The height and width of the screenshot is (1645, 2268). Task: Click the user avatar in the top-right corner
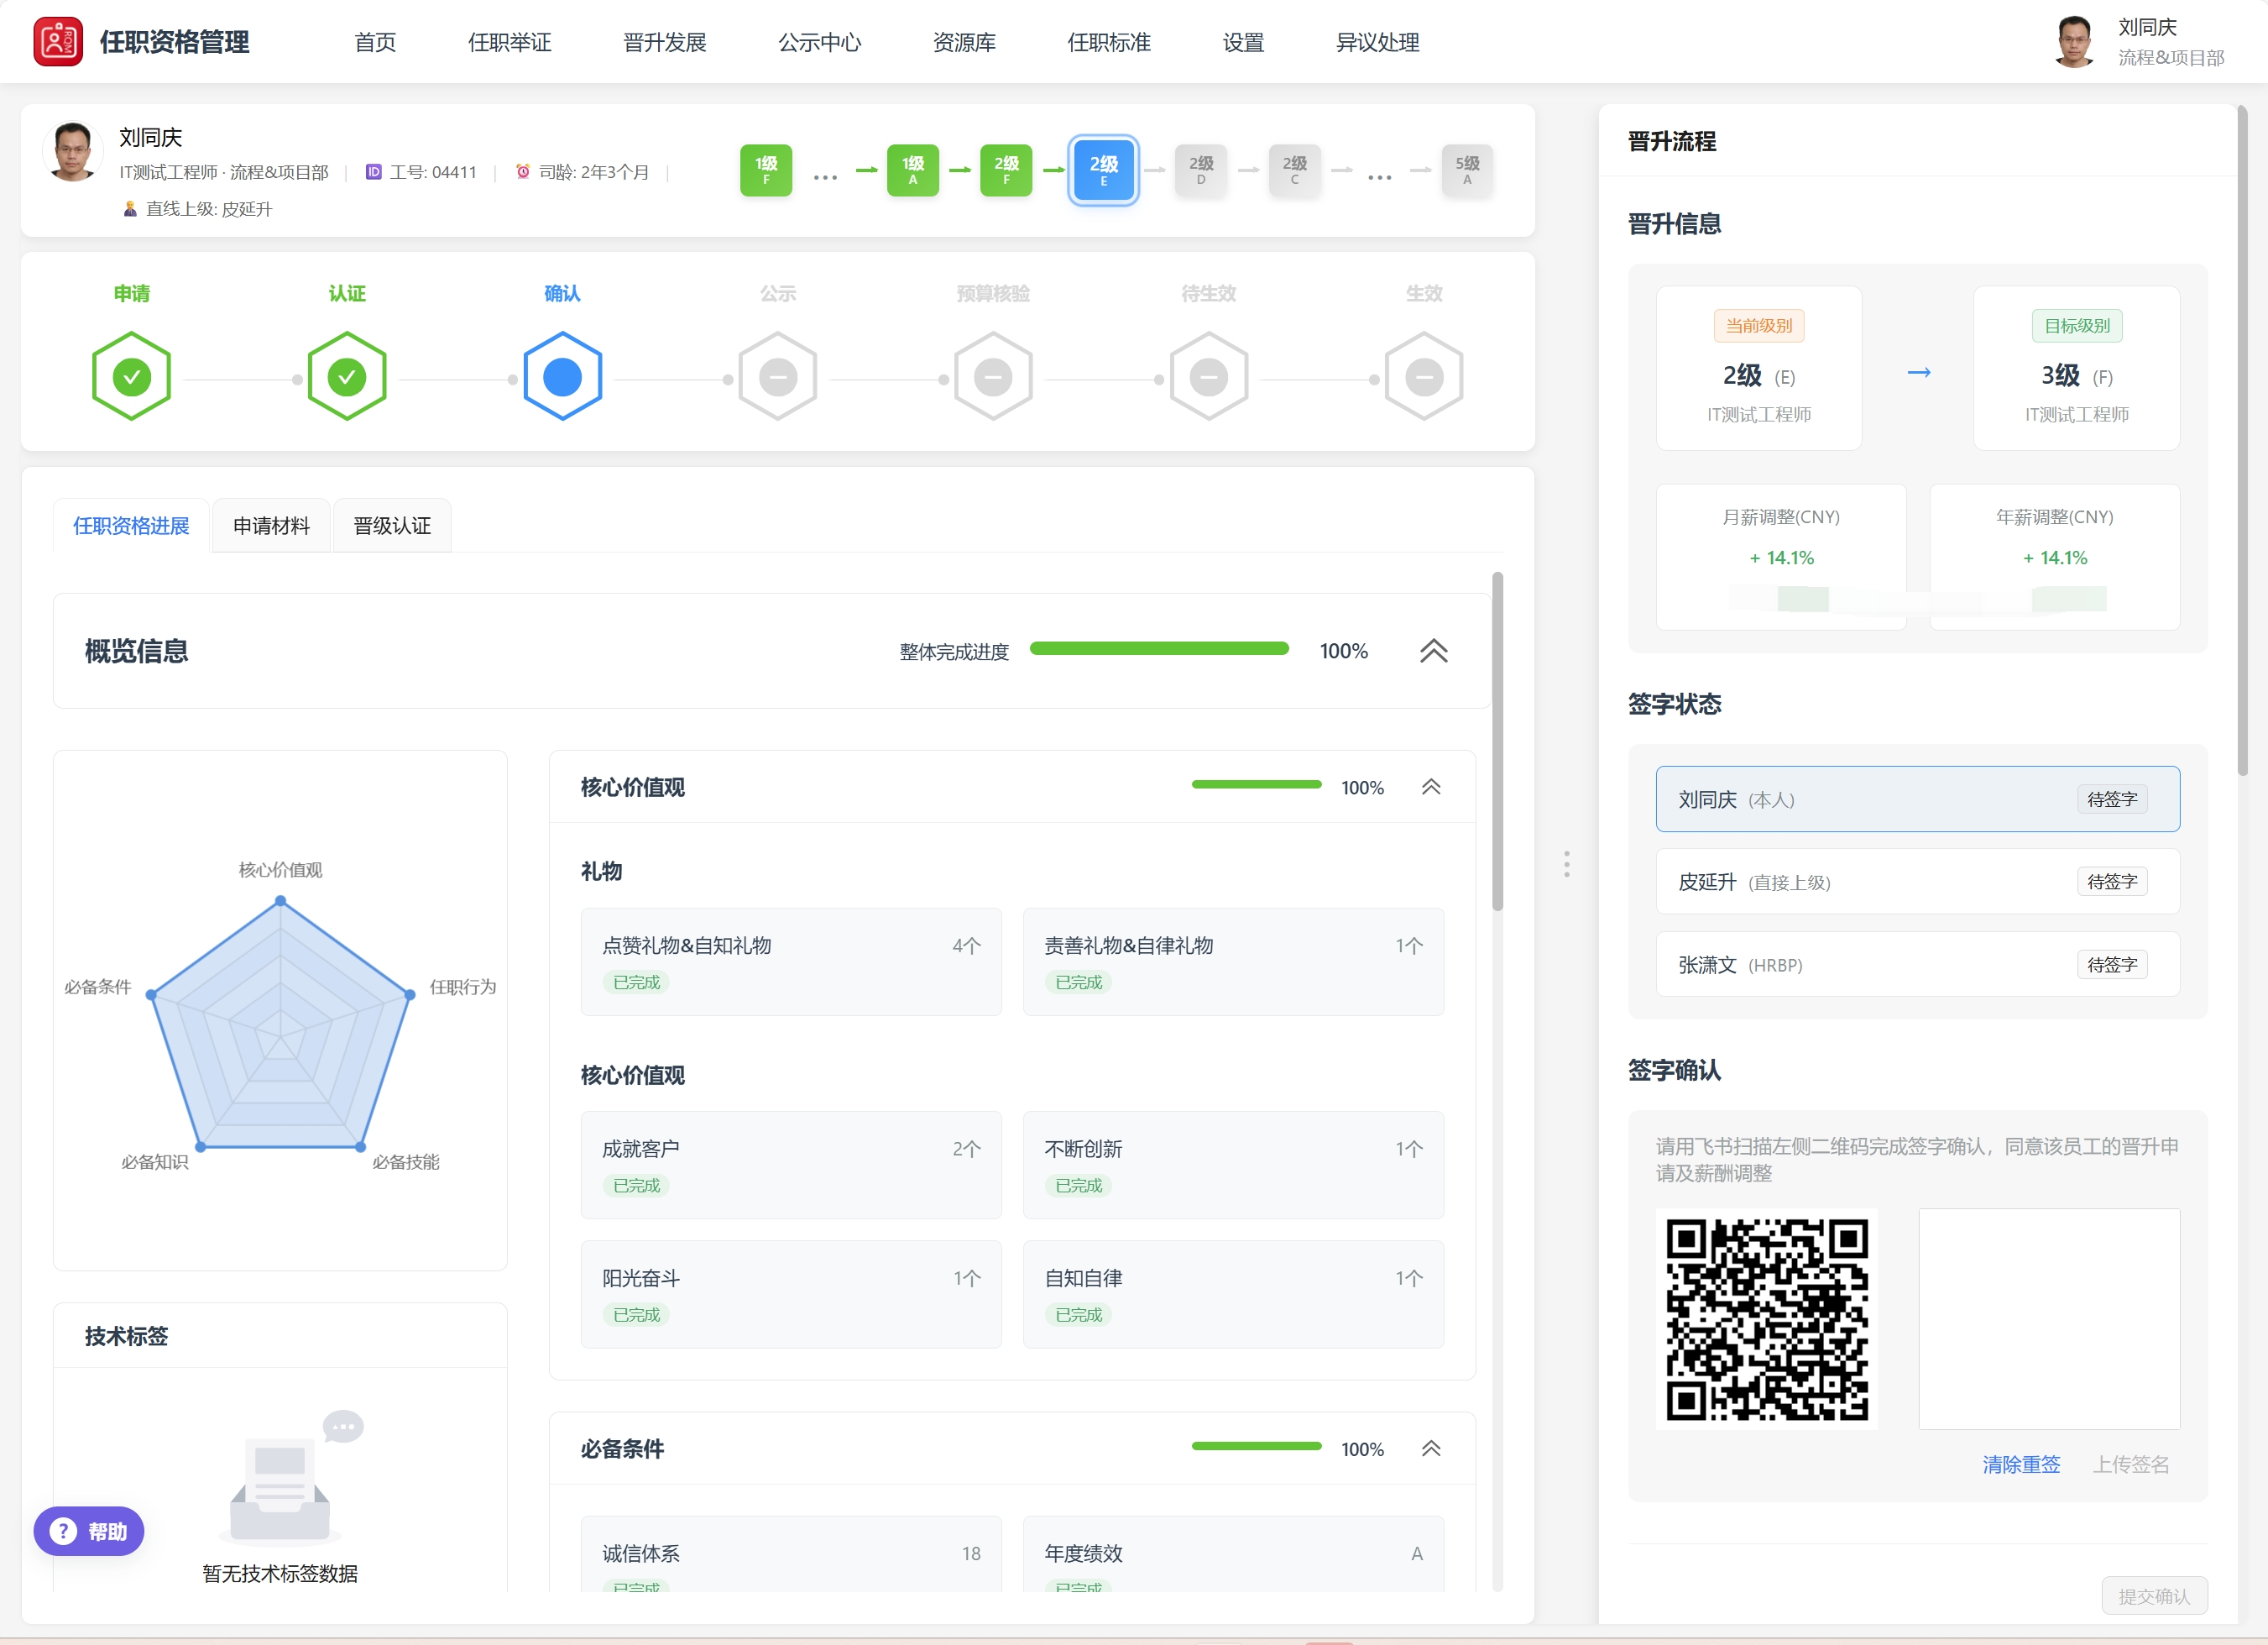(x=2075, y=41)
